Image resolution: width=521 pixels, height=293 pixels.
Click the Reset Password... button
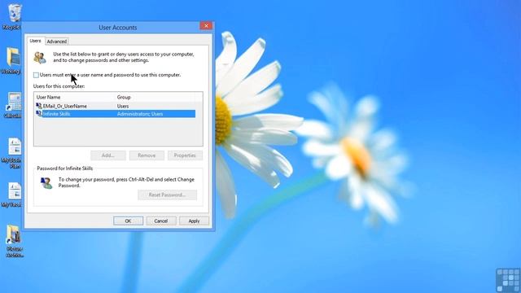[x=167, y=195]
